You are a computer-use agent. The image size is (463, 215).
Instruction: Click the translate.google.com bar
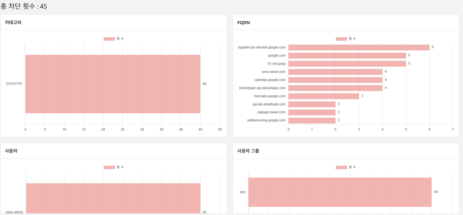tap(323, 96)
